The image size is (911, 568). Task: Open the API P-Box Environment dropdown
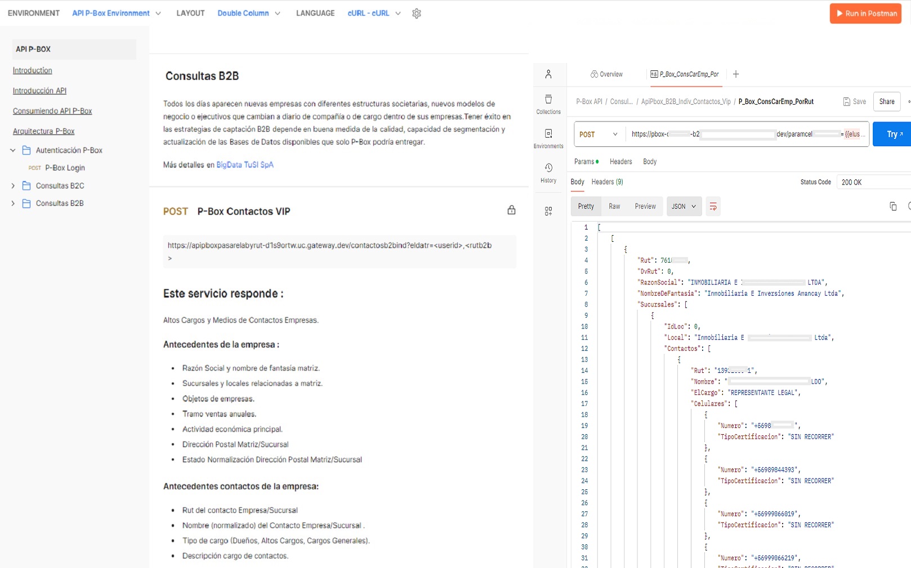coord(117,13)
